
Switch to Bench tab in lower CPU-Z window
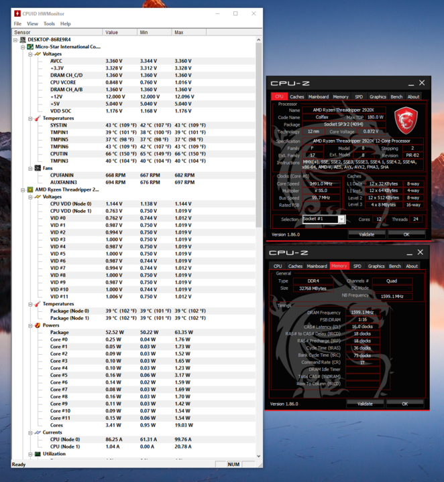pyautogui.click(x=395, y=266)
